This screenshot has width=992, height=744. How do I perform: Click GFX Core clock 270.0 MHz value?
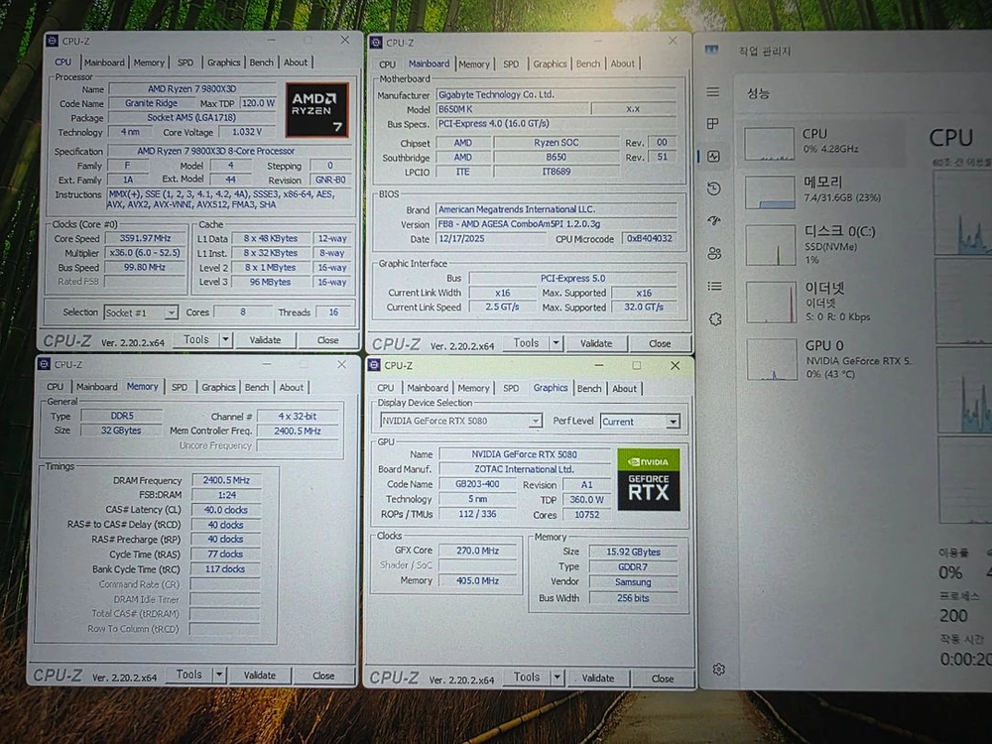[x=478, y=551]
